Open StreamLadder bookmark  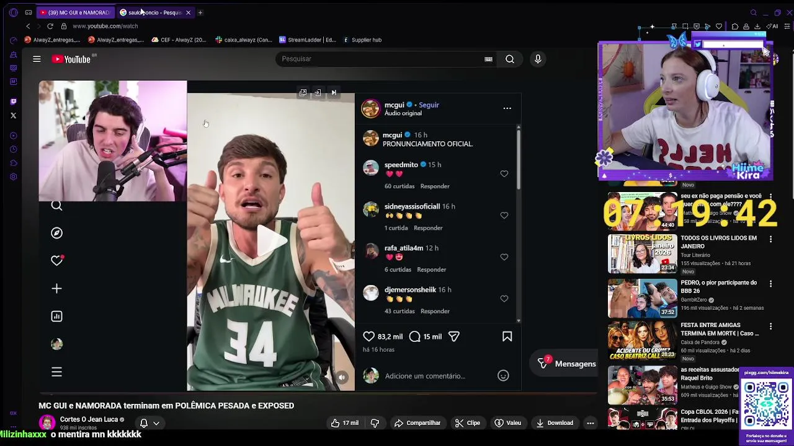(307, 40)
